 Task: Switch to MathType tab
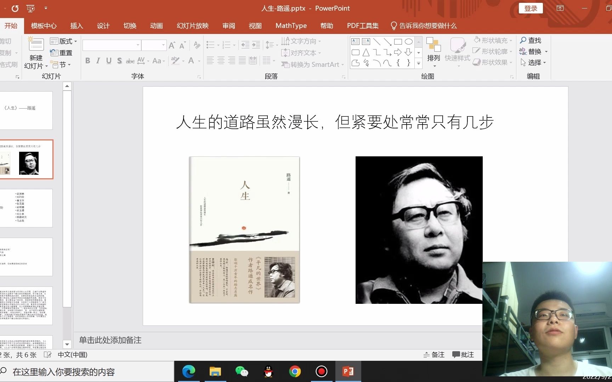(x=291, y=26)
